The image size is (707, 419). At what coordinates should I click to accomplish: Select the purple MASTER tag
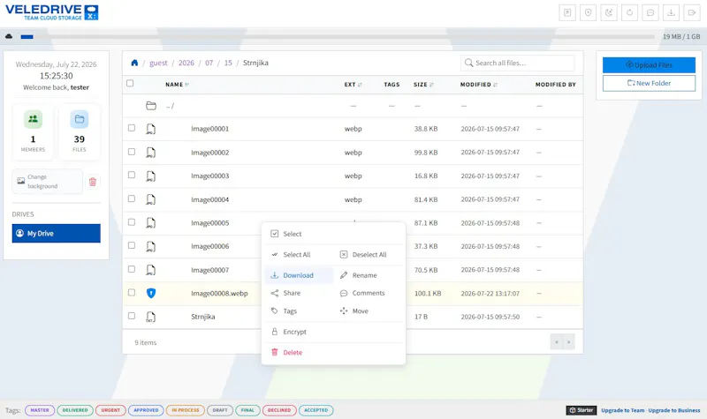click(40, 410)
